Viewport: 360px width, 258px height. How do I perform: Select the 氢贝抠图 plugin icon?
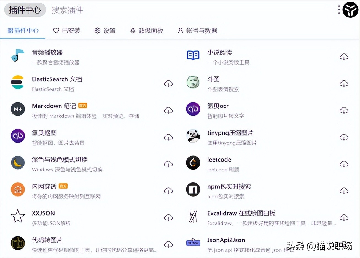coord(18,136)
